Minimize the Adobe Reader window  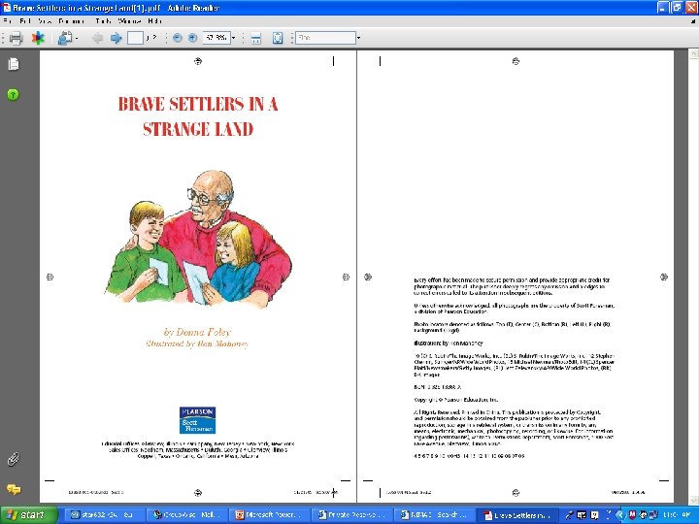663,8
